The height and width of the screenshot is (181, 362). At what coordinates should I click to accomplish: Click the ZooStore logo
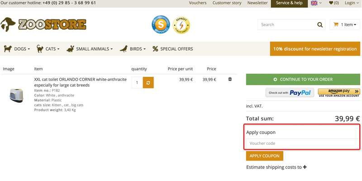click(x=43, y=24)
